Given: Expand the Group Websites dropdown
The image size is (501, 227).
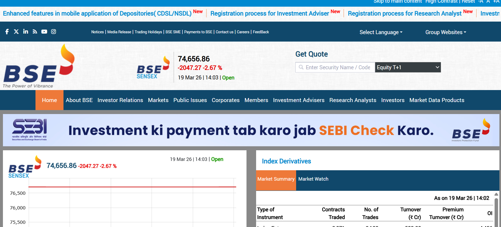Looking at the screenshot, I should (x=446, y=32).
